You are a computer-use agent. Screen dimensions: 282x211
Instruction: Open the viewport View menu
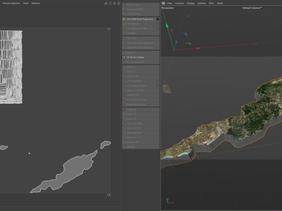(x=169, y=4)
